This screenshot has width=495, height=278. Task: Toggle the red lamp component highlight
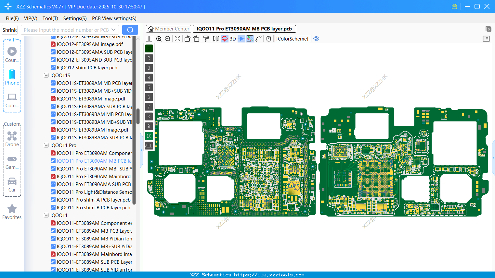[x=224, y=39]
